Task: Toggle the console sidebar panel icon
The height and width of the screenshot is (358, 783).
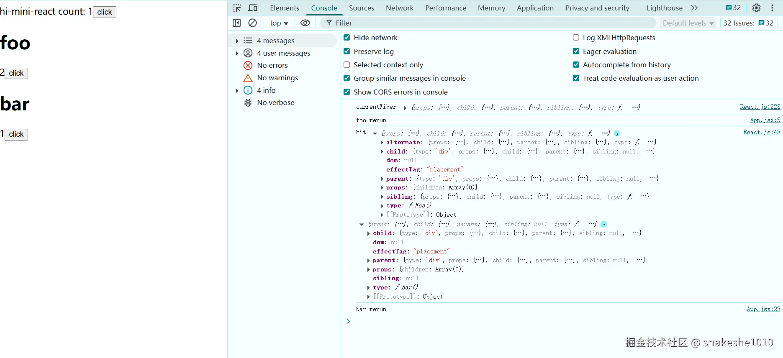Action: point(237,23)
